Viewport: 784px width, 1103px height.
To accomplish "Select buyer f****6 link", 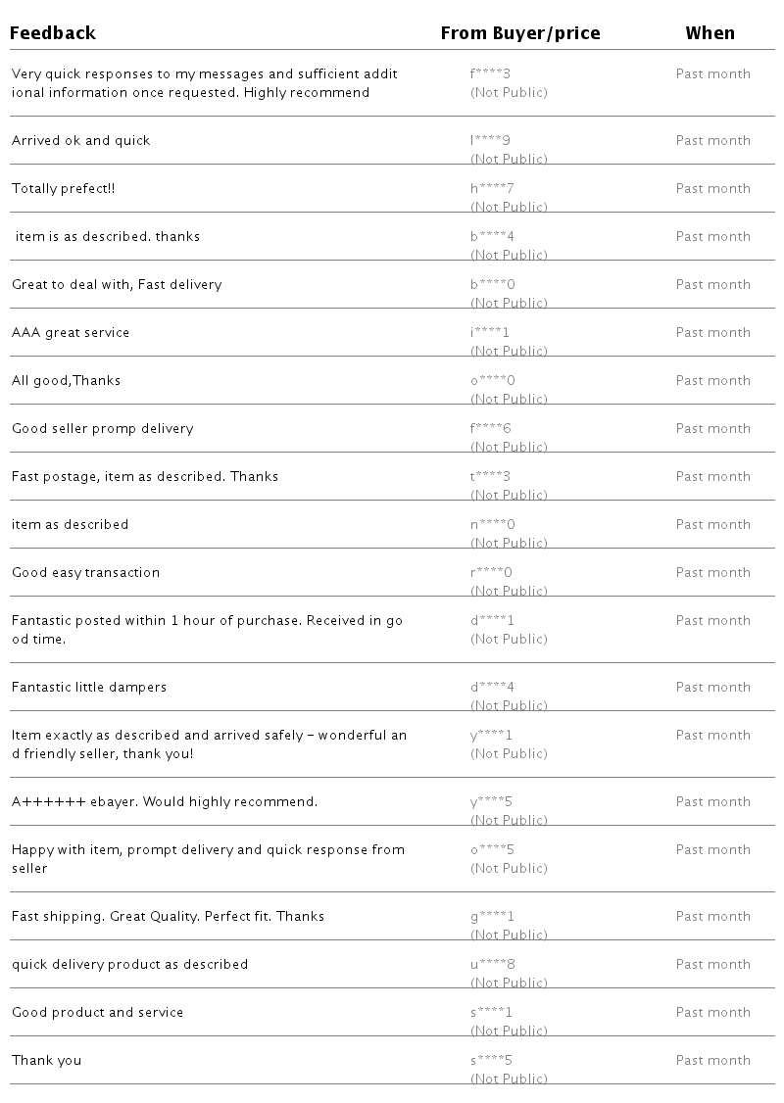I will point(490,428).
